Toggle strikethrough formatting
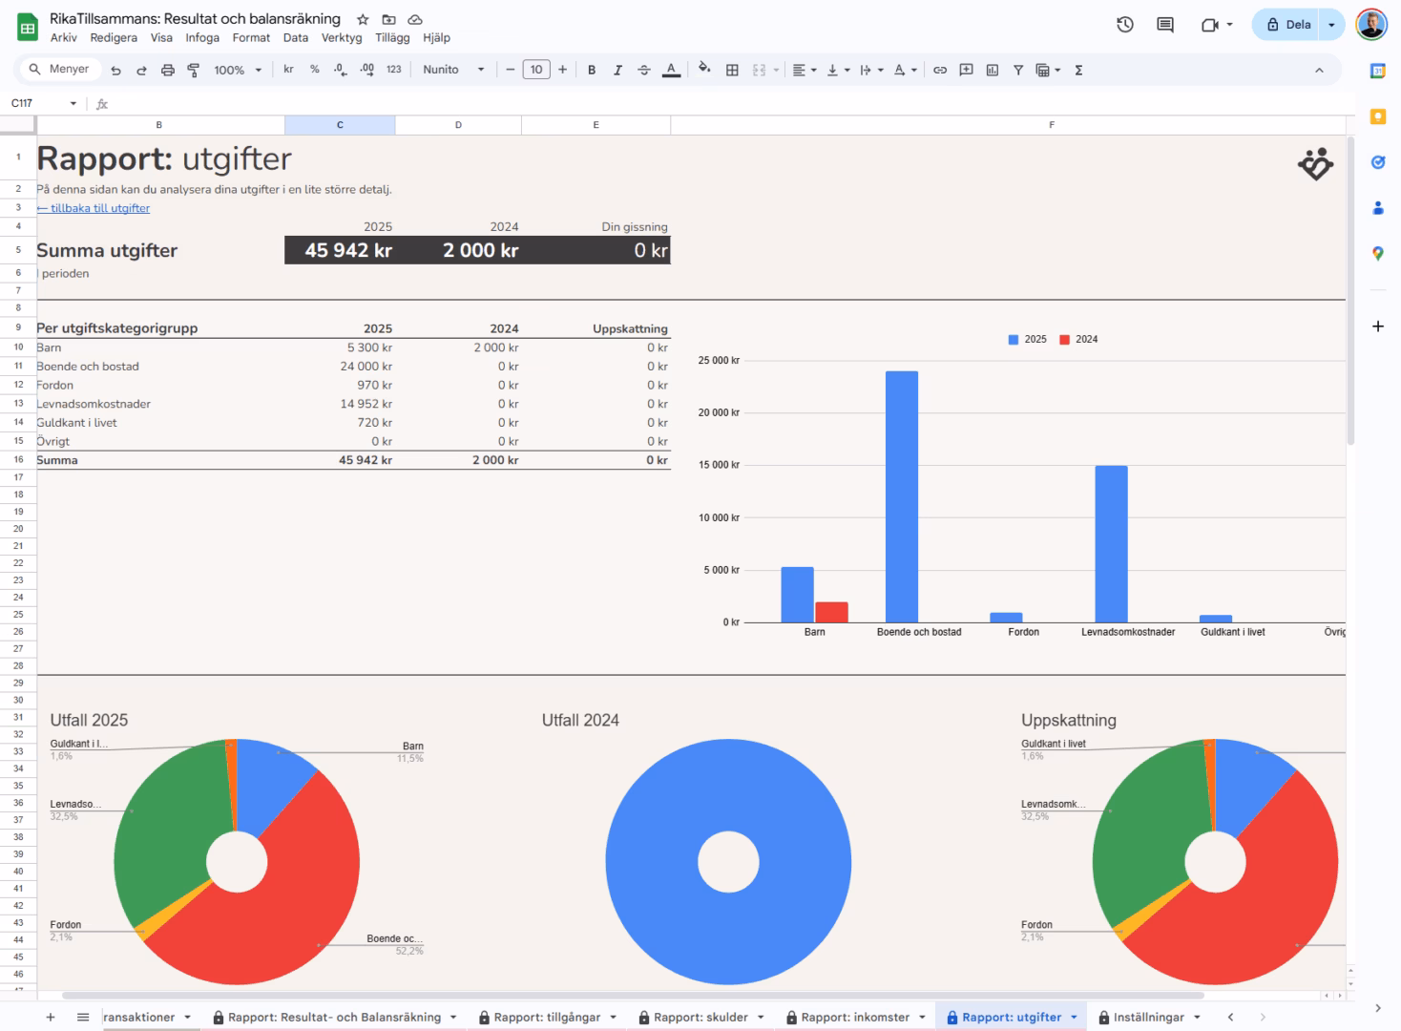 point(644,70)
